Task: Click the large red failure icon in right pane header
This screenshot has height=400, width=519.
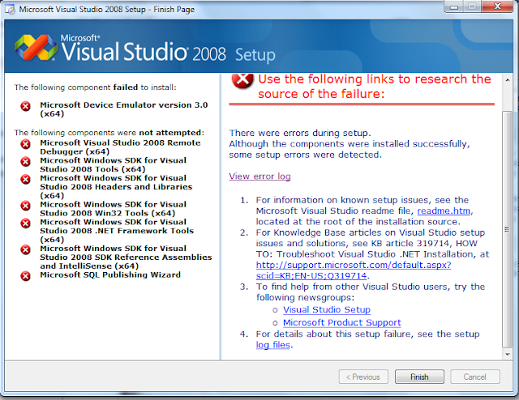Action: coord(242,81)
